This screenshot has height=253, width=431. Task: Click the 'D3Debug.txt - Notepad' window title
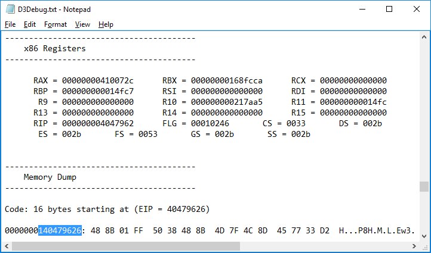tap(54, 10)
